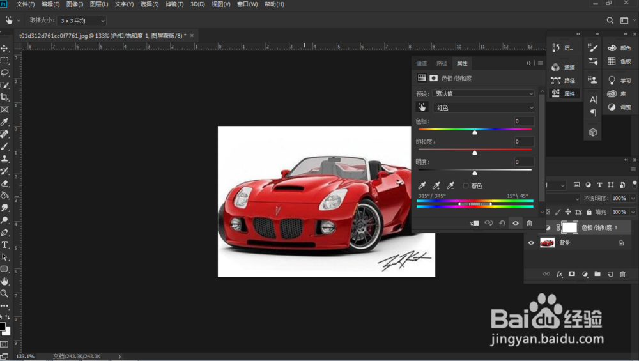This screenshot has height=361, width=639.
Task: Click the 饱和度 saturation slider handle
Action: (x=475, y=153)
